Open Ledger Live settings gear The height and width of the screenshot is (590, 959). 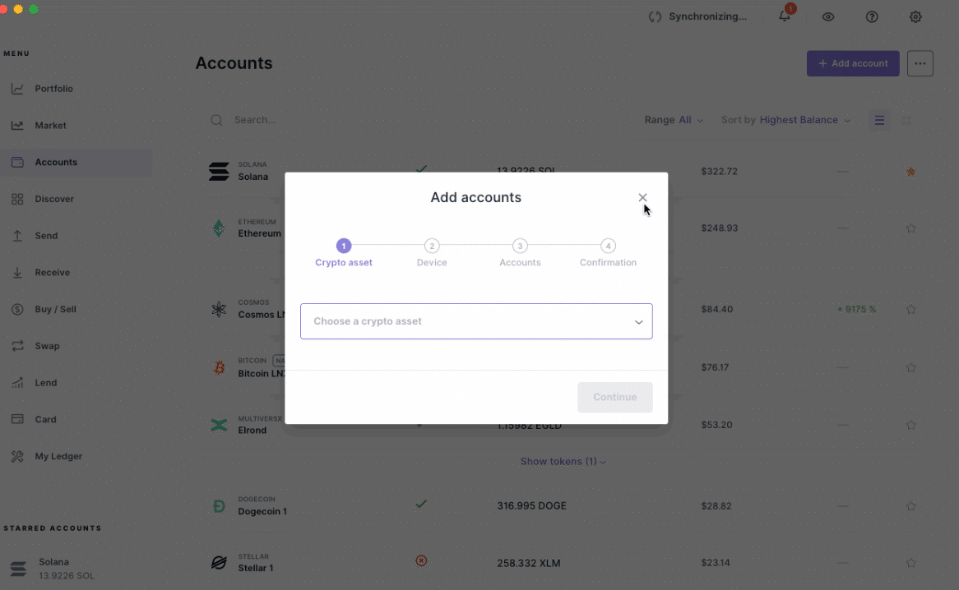[915, 16]
